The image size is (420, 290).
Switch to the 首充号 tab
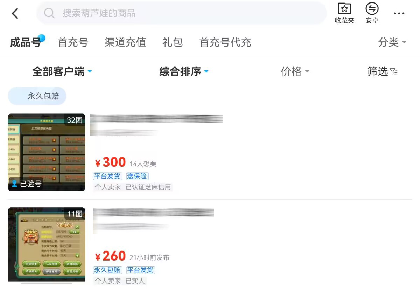click(x=73, y=42)
